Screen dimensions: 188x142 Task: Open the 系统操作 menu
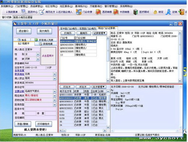point(7,6)
